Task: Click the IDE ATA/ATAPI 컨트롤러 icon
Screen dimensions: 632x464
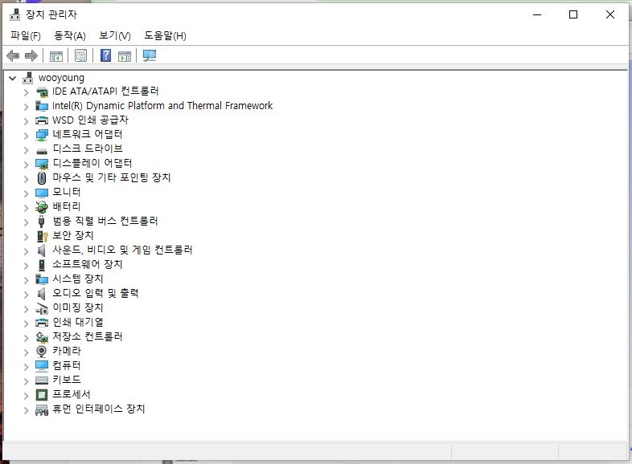Action: click(x=42, y=92)
